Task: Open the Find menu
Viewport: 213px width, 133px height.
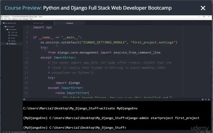Action: (20, 19)
